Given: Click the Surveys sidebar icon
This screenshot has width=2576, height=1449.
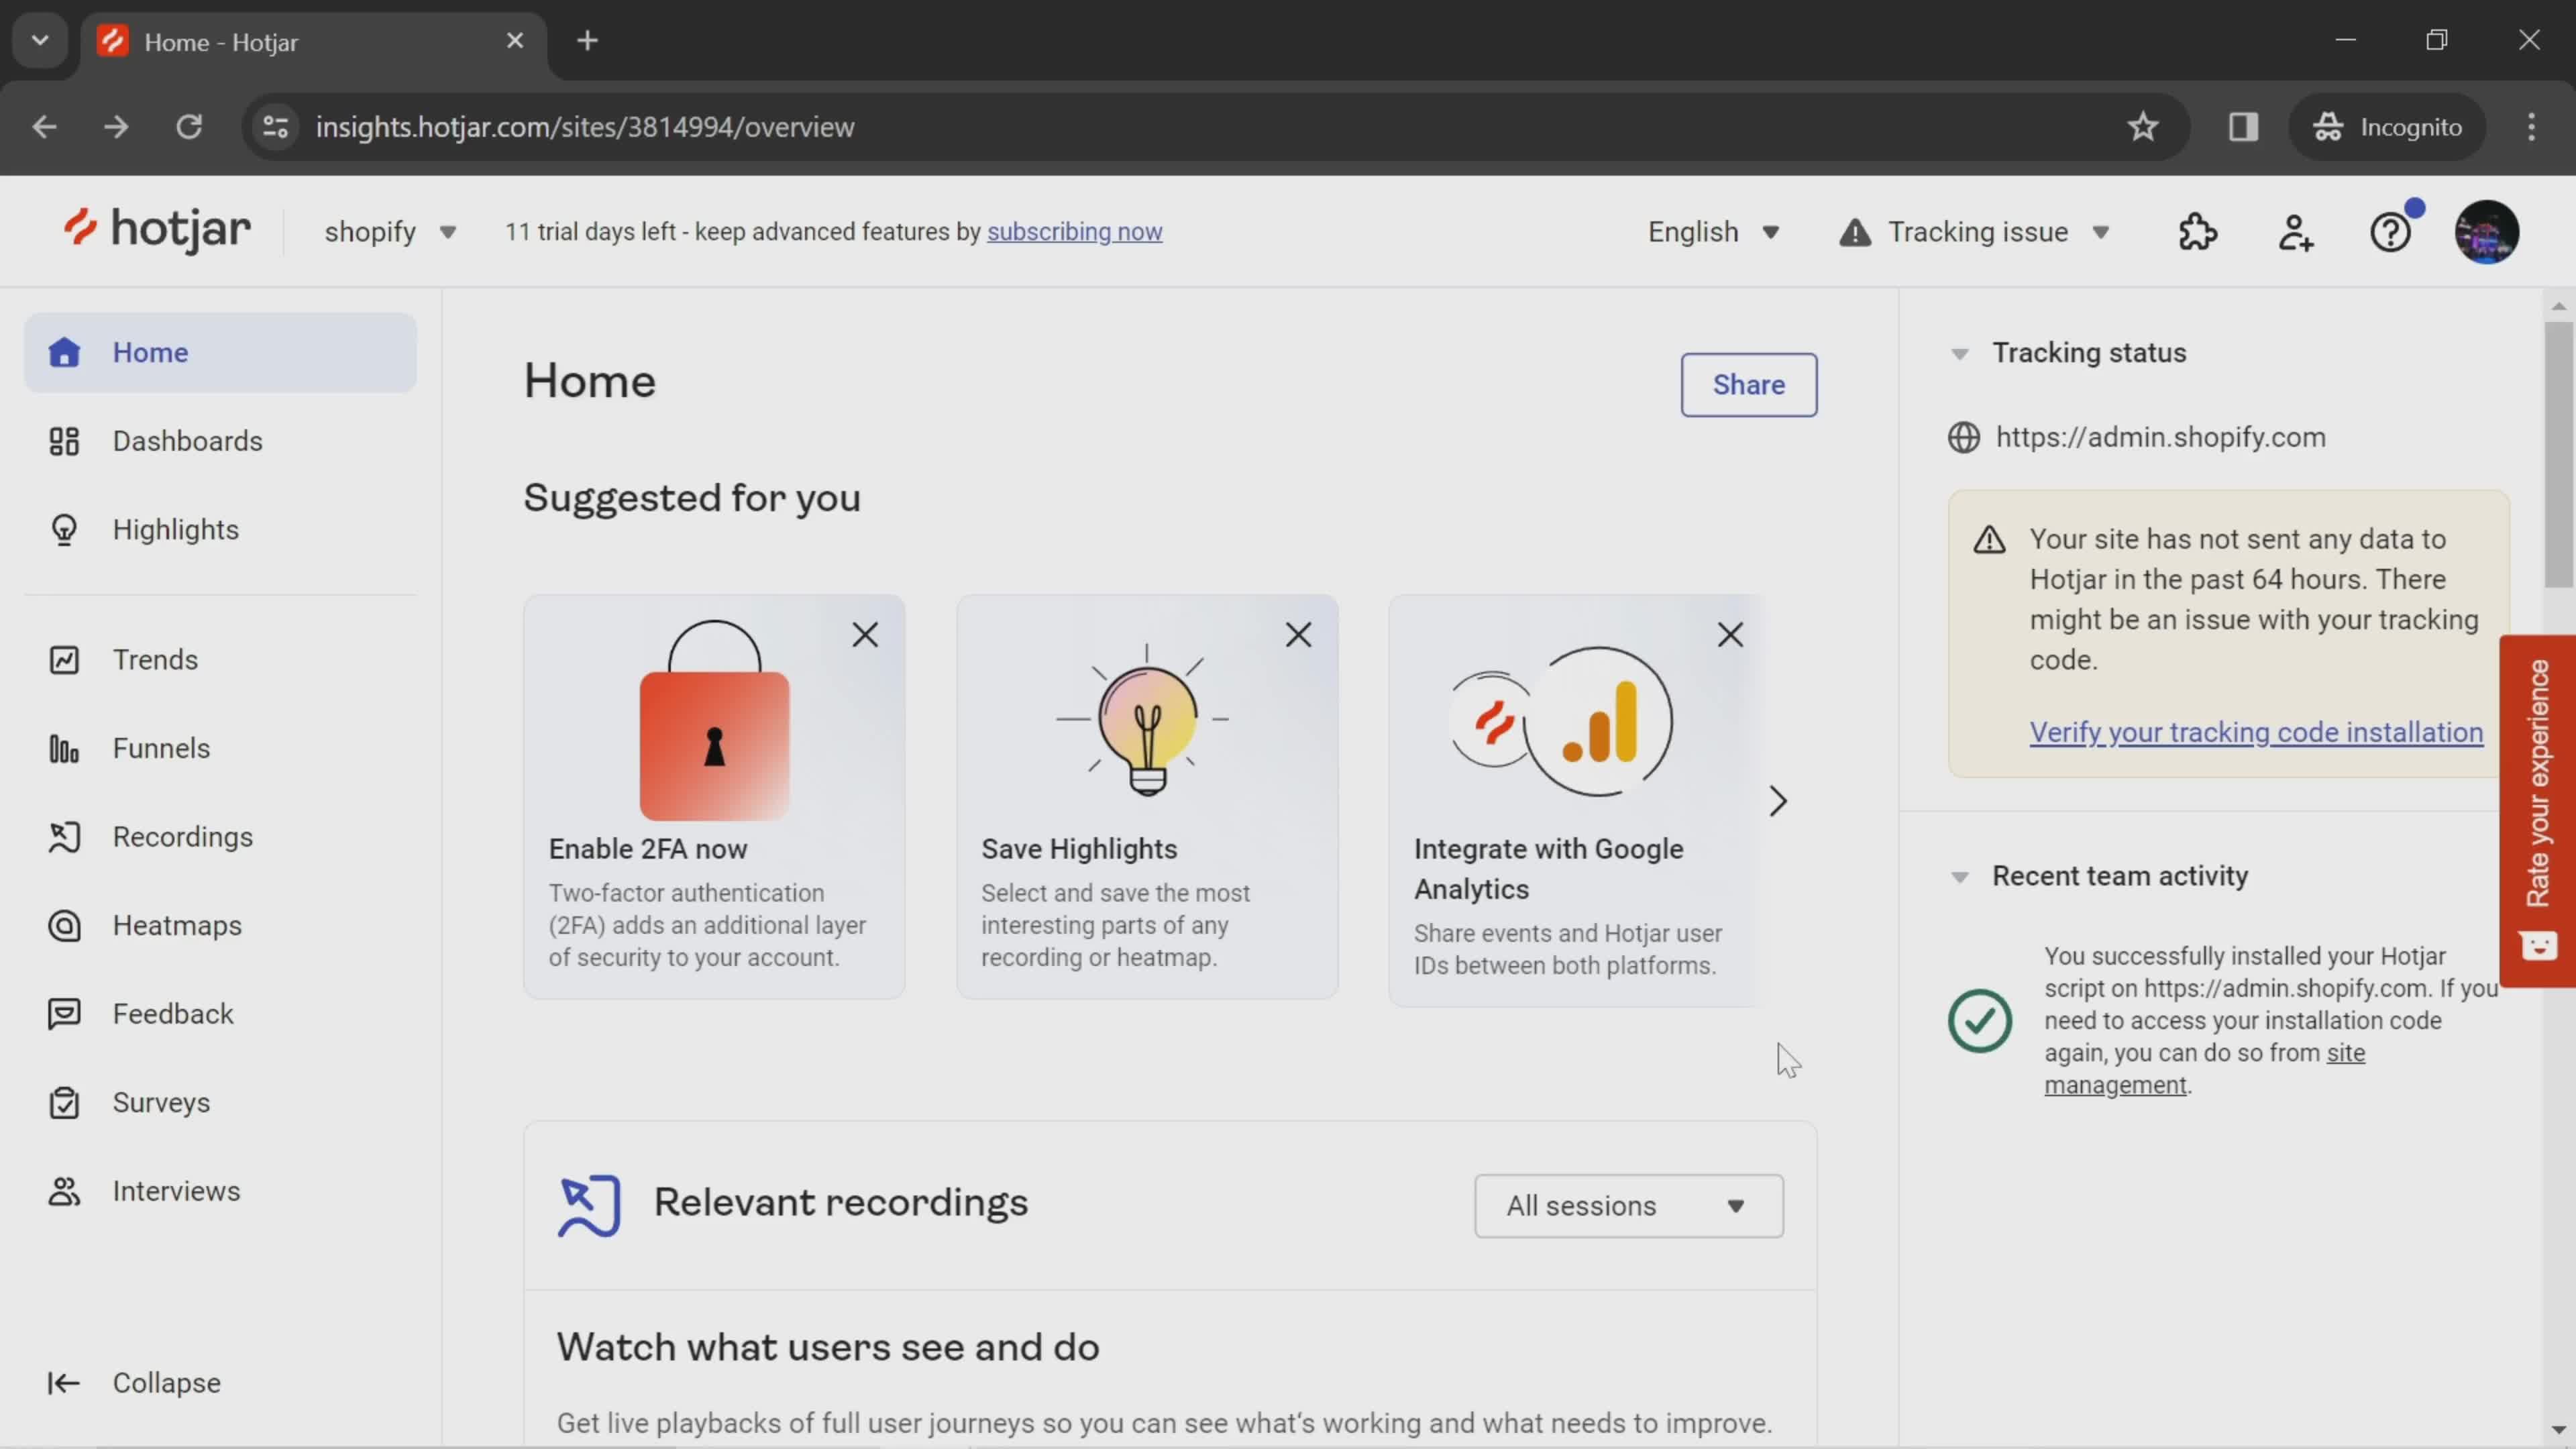Looking at the screenshot, I should click(x=62, y=1100).
